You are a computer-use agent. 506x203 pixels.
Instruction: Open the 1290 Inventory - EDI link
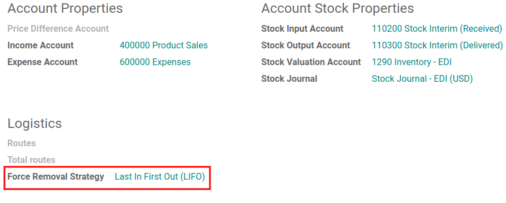point(412,62)
